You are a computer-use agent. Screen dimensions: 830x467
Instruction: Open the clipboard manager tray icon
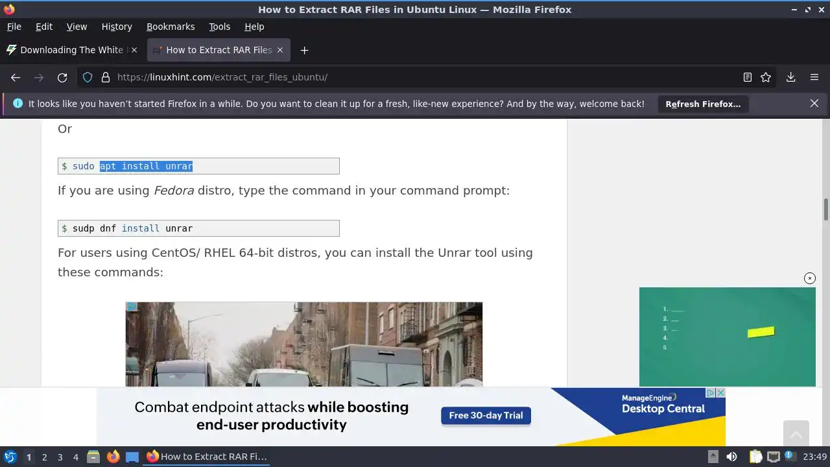tap(755, 457)
